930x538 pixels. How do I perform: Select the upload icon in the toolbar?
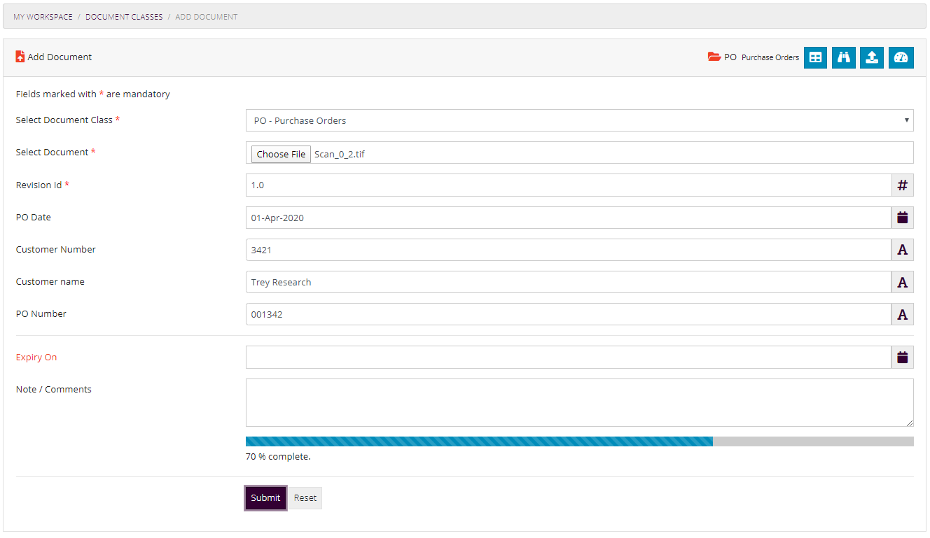click(x=872, y=57)
